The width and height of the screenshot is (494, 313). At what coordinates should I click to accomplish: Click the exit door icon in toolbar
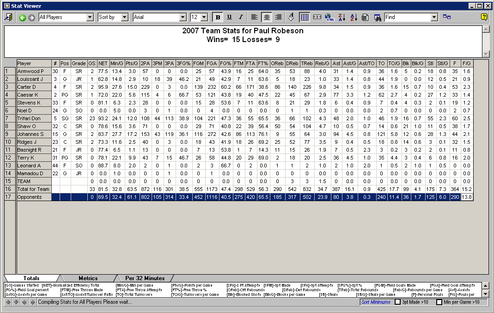(8, 17)
